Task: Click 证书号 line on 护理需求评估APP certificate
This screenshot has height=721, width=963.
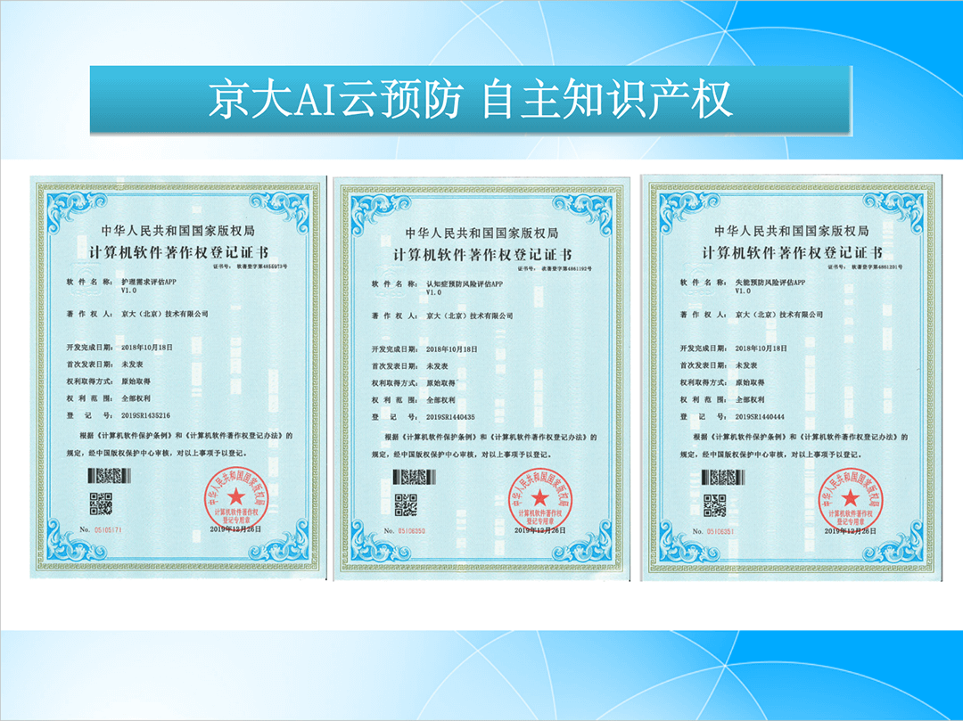Action: click(250, 267)
